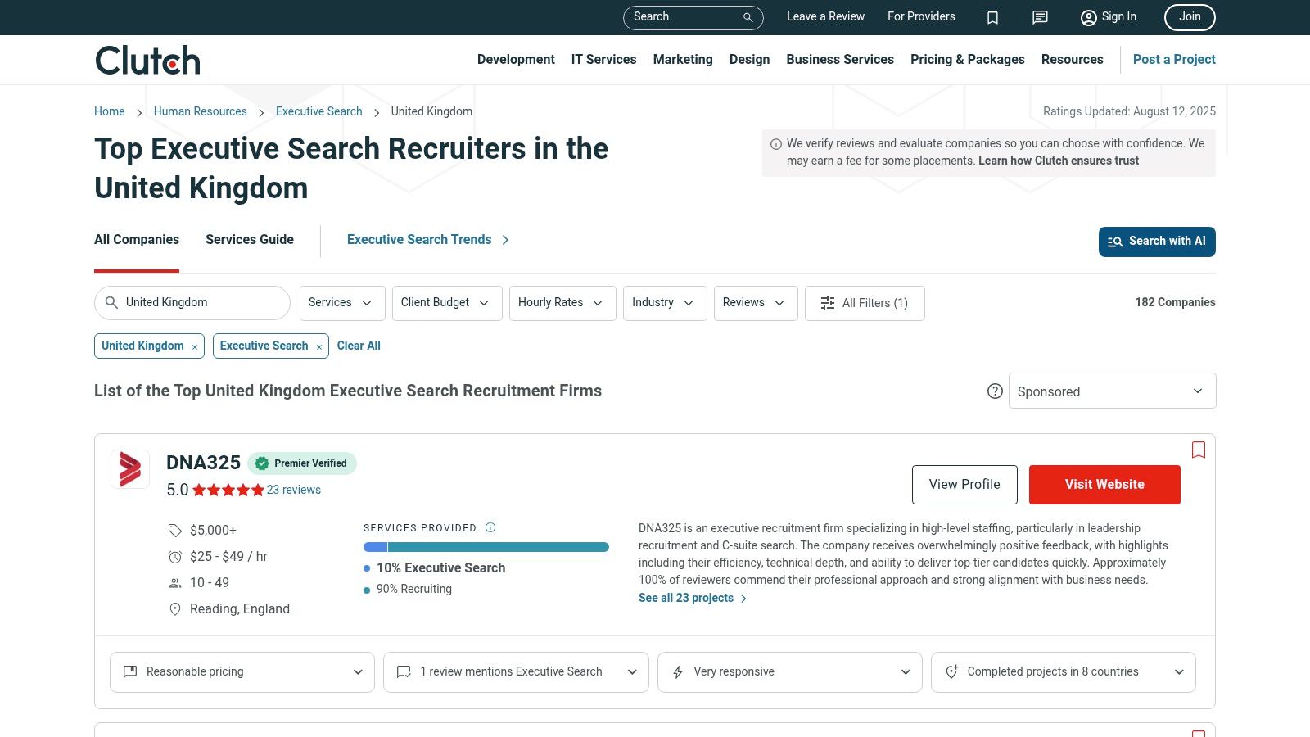This screenshot has width=1310, height=737.
Task: Bookmark the DNA325 company card
Action: tap(1199, 450)
